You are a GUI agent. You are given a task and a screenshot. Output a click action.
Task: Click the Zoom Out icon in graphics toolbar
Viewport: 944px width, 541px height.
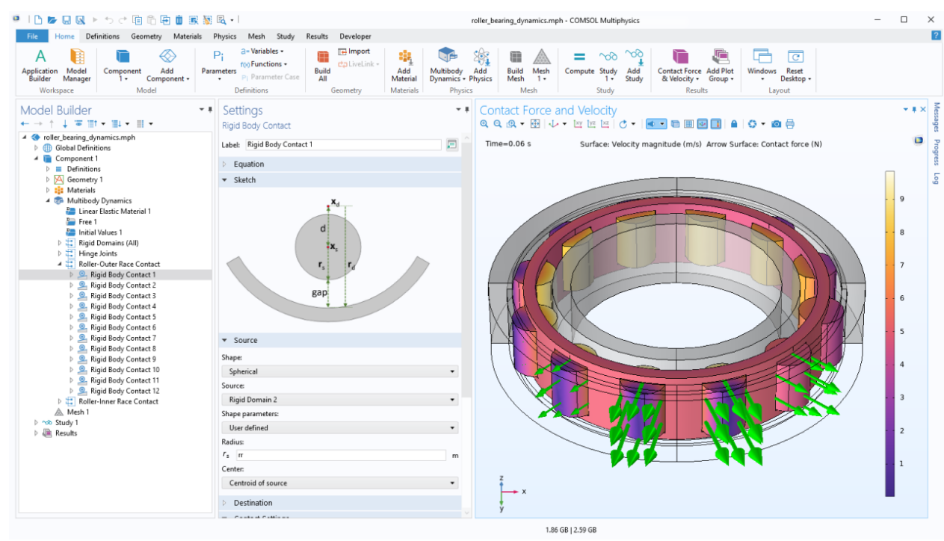coord(496,124)
